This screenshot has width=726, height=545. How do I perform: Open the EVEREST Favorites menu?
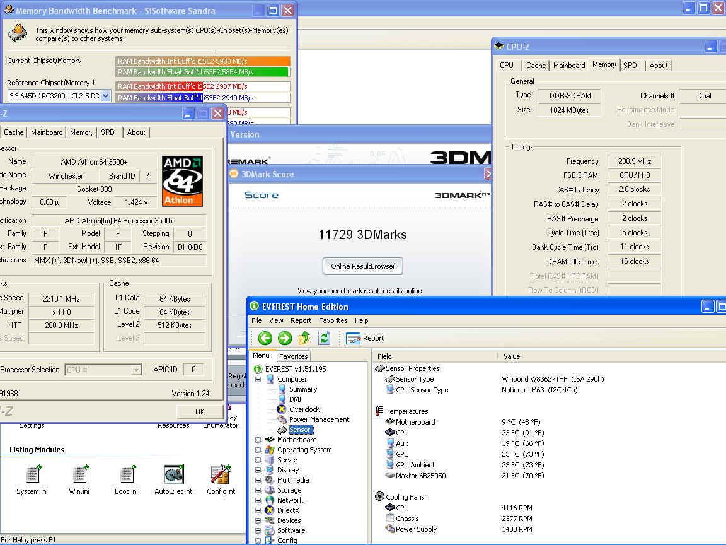333,320
